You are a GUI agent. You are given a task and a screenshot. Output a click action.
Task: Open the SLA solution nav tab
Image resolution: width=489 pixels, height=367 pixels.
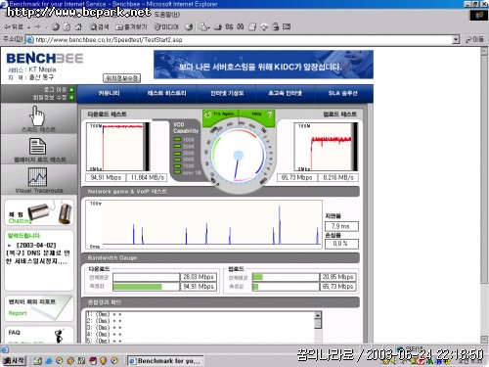click(343, 93)
